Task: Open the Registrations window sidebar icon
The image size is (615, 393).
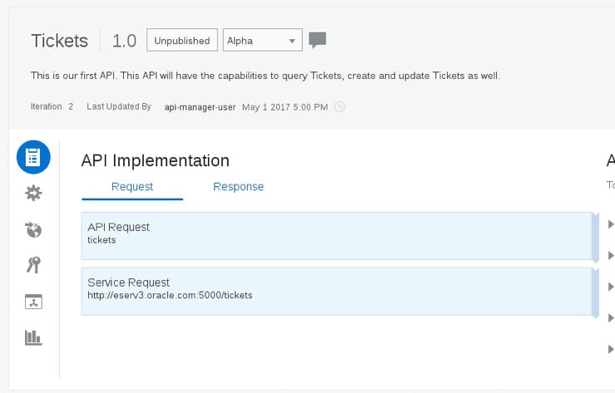Action: click(33, 302)
